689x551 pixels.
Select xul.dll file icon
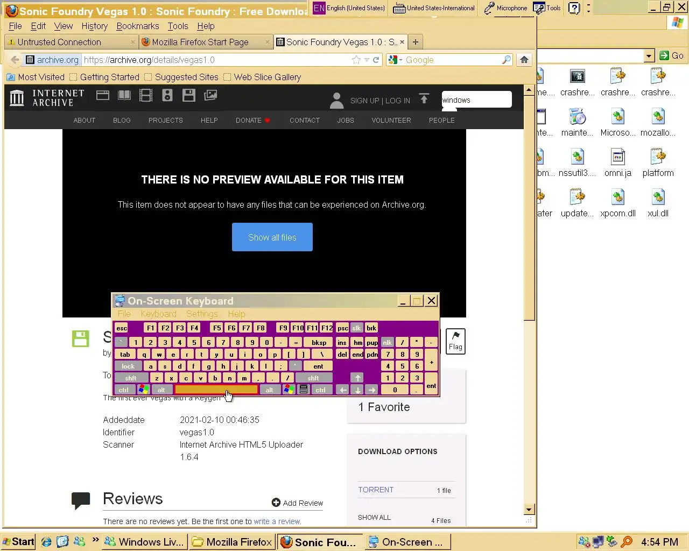pos(658,197)
